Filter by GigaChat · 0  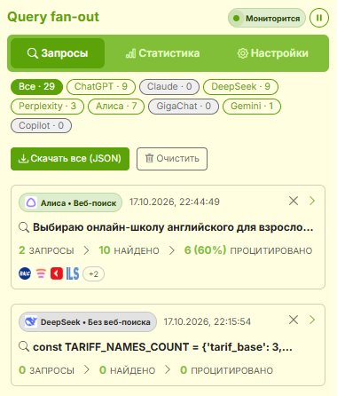click(x=184, y=107)
